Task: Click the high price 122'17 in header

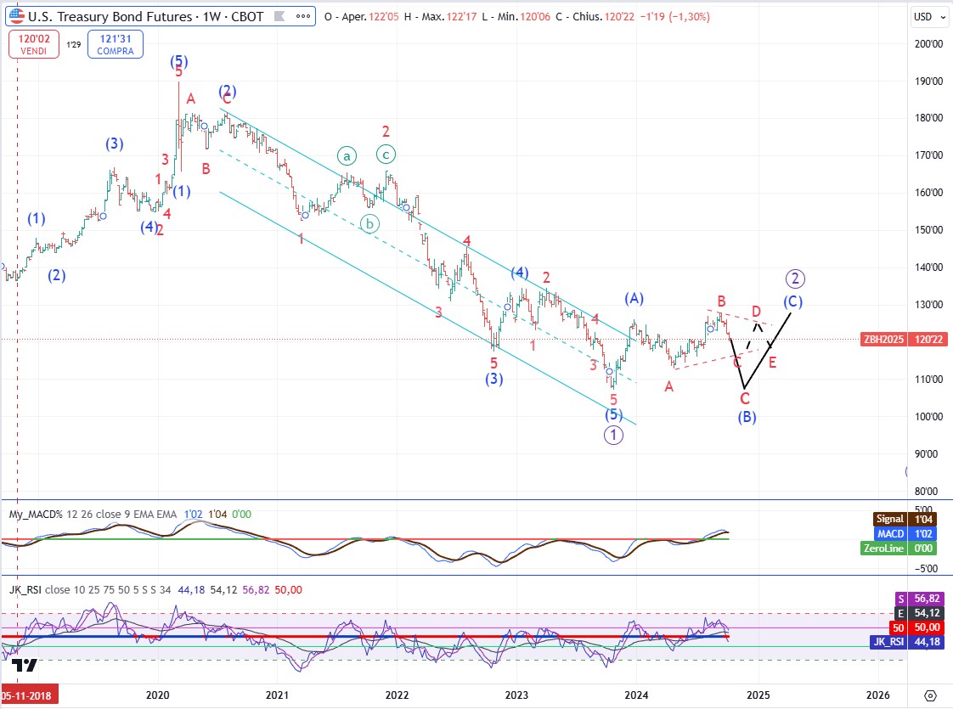Action: coord(462,17)
